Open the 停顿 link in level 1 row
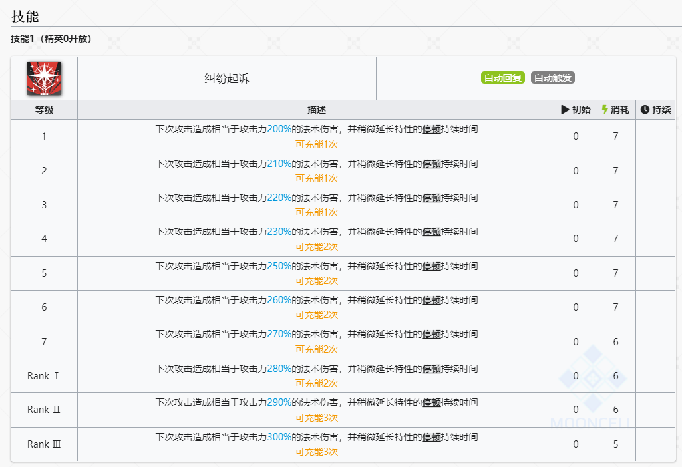682x467 pixels. pos(431,130)
